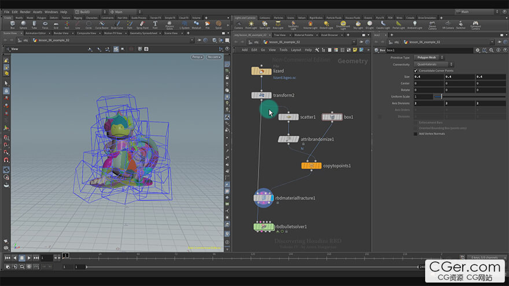The image size is (509, 286).
Task: Click the box1 node name field
Action: click(x=429, y=50)
